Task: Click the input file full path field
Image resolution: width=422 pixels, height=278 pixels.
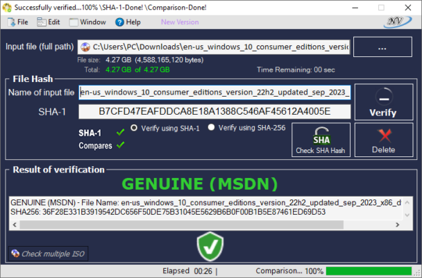Action: click(214, 47)
